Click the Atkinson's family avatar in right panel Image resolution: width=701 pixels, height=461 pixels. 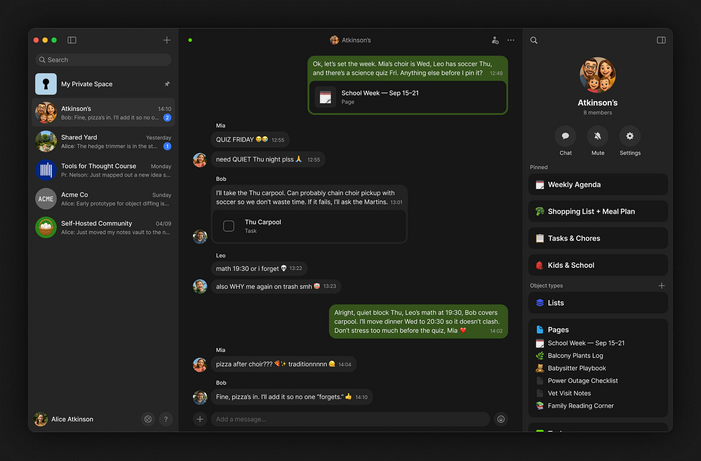click(x=597, y=75)
